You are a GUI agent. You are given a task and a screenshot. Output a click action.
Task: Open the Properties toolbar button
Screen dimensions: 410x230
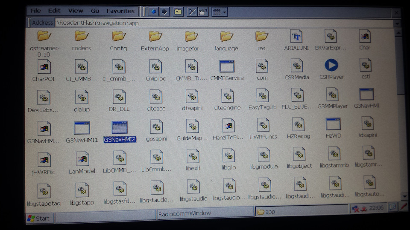[x=203, y=12]
